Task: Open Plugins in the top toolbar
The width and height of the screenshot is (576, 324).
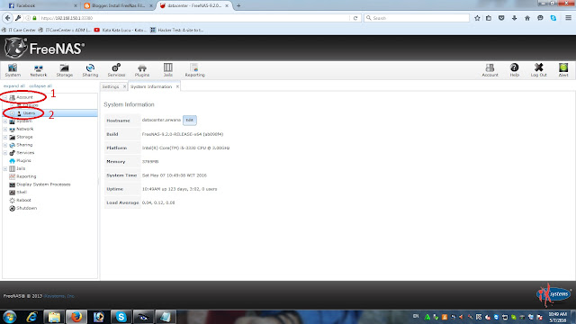Action: (x=142, y=70)
